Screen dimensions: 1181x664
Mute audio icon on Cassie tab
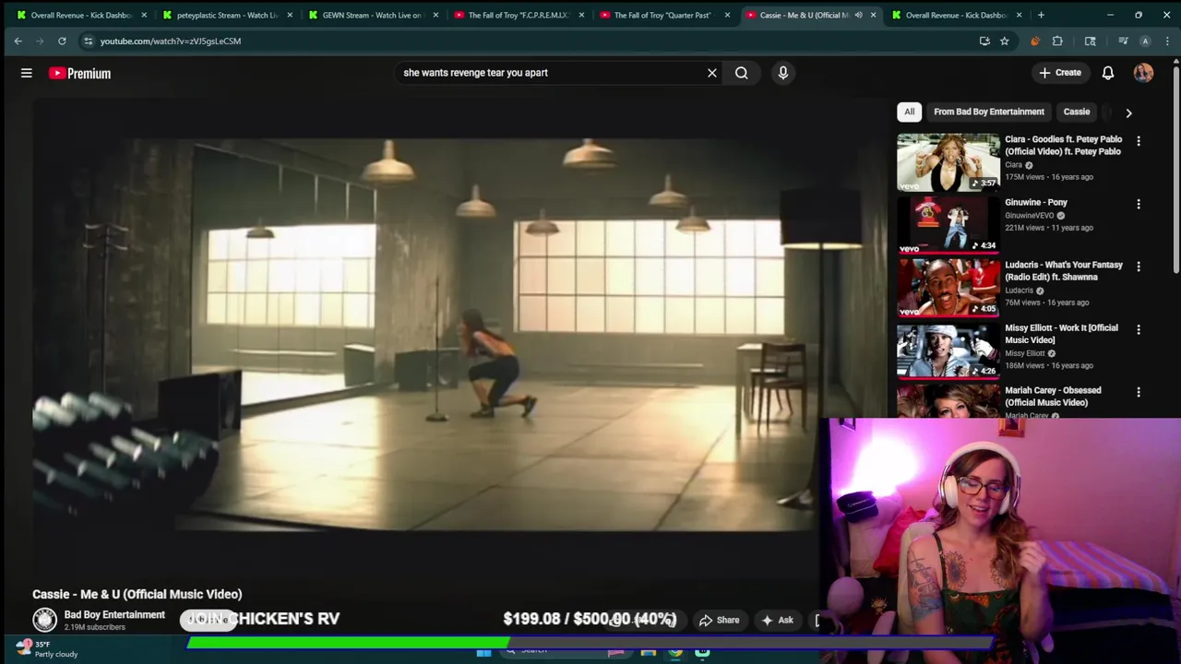coord(858,15)
